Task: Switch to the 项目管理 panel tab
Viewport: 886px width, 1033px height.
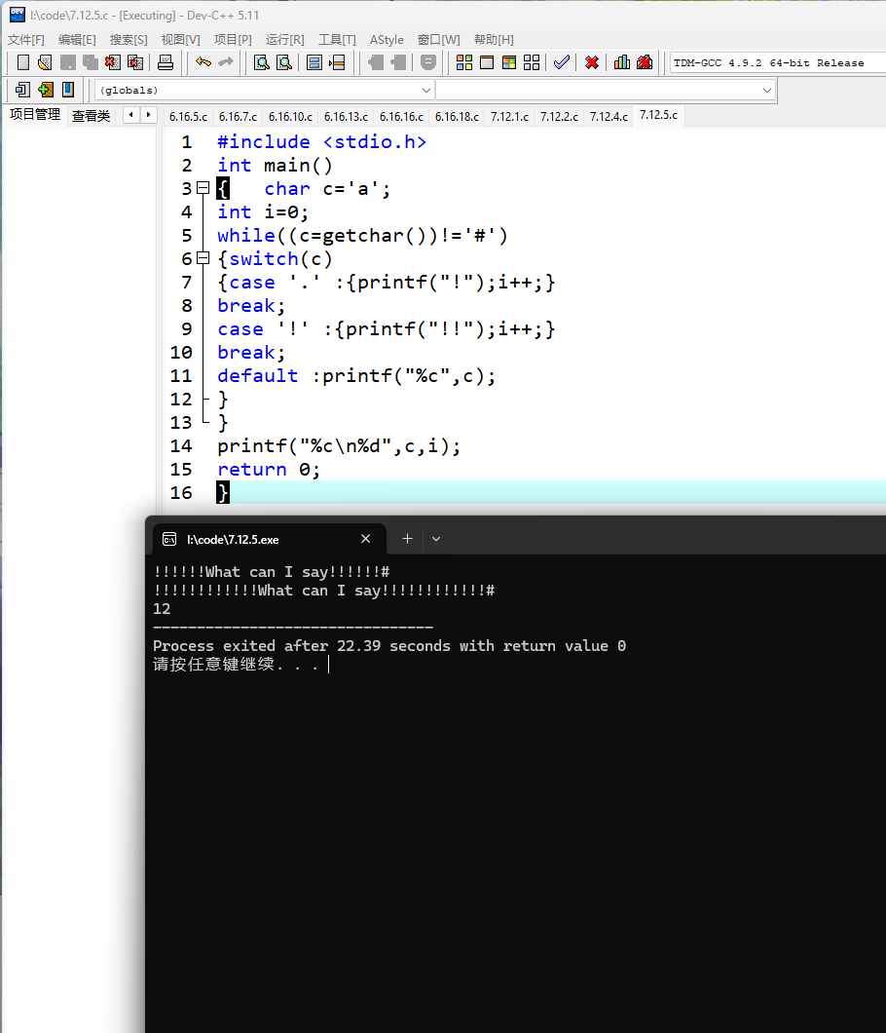Action: coord(35,115)
